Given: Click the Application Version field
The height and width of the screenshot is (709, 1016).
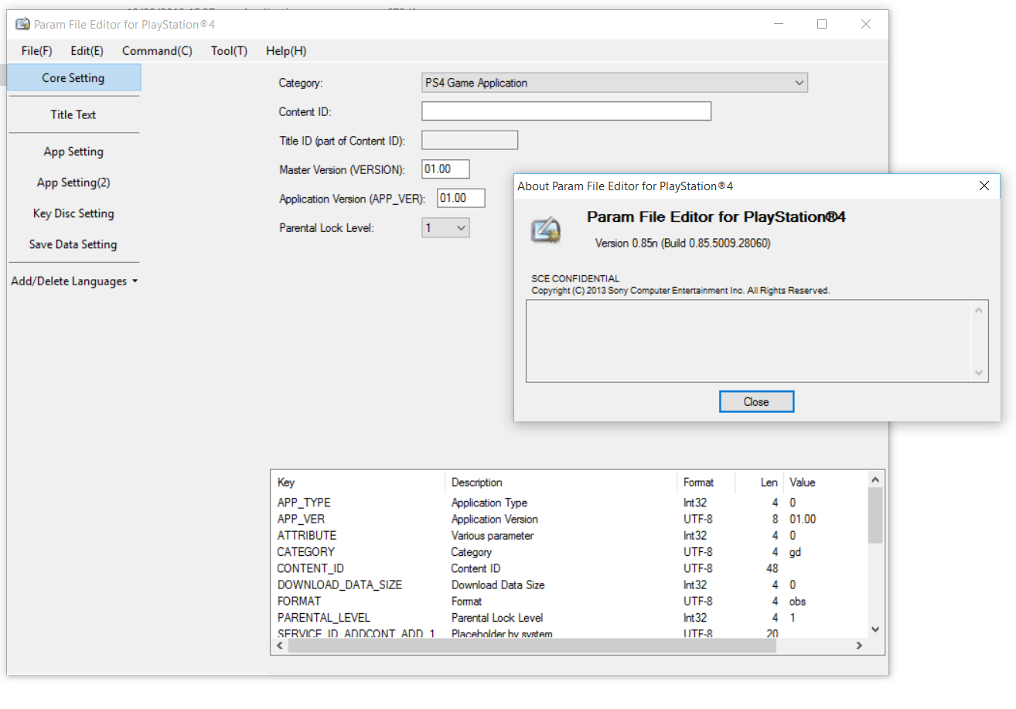Looking at the screenshot, I should point(461,198).
